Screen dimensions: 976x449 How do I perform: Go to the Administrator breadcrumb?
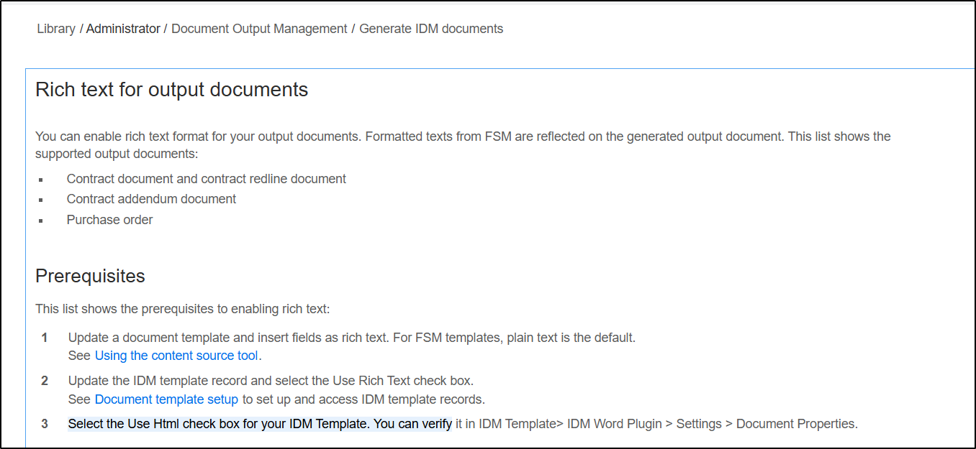(x=123, y=29)
